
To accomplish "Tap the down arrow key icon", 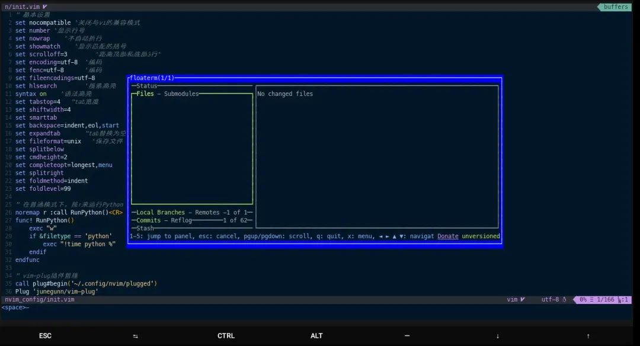I will click(498, 336).
